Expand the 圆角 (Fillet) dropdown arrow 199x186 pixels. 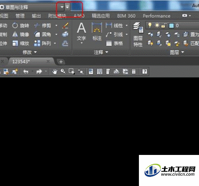[56, 35]
